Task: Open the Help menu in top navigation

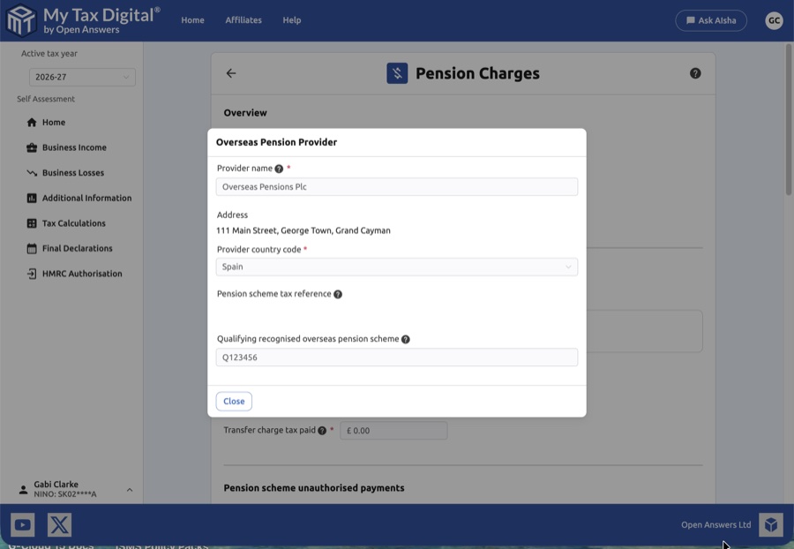Action: point(292,20)
